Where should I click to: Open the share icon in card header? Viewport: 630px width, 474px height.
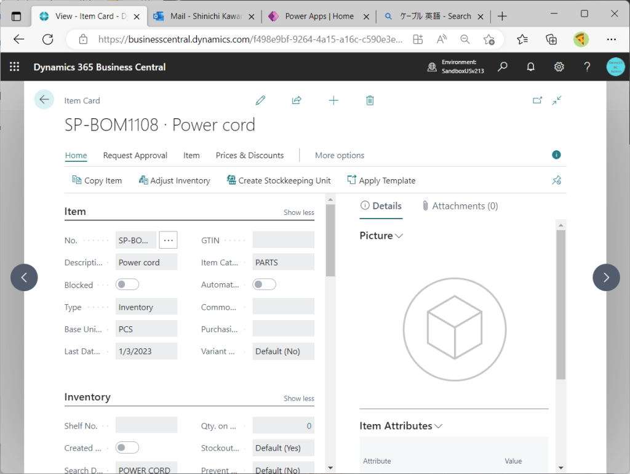(x=297, y=100)
